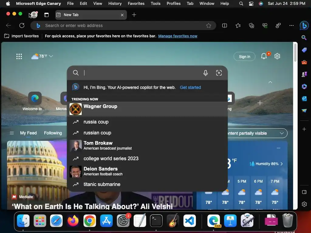Open the Favorites toolbar icon

pos(238,25)
